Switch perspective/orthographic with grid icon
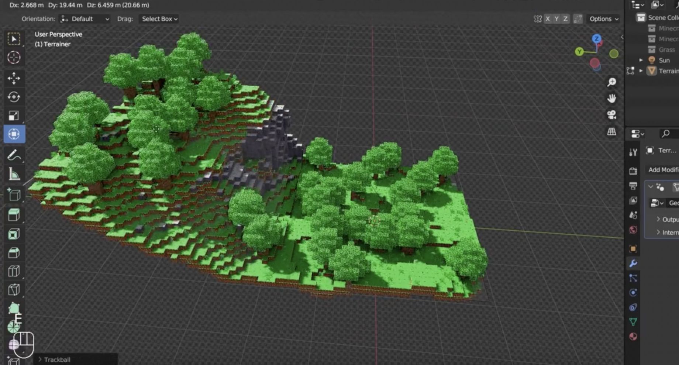679x365 pixels. (x=611, y=131)
